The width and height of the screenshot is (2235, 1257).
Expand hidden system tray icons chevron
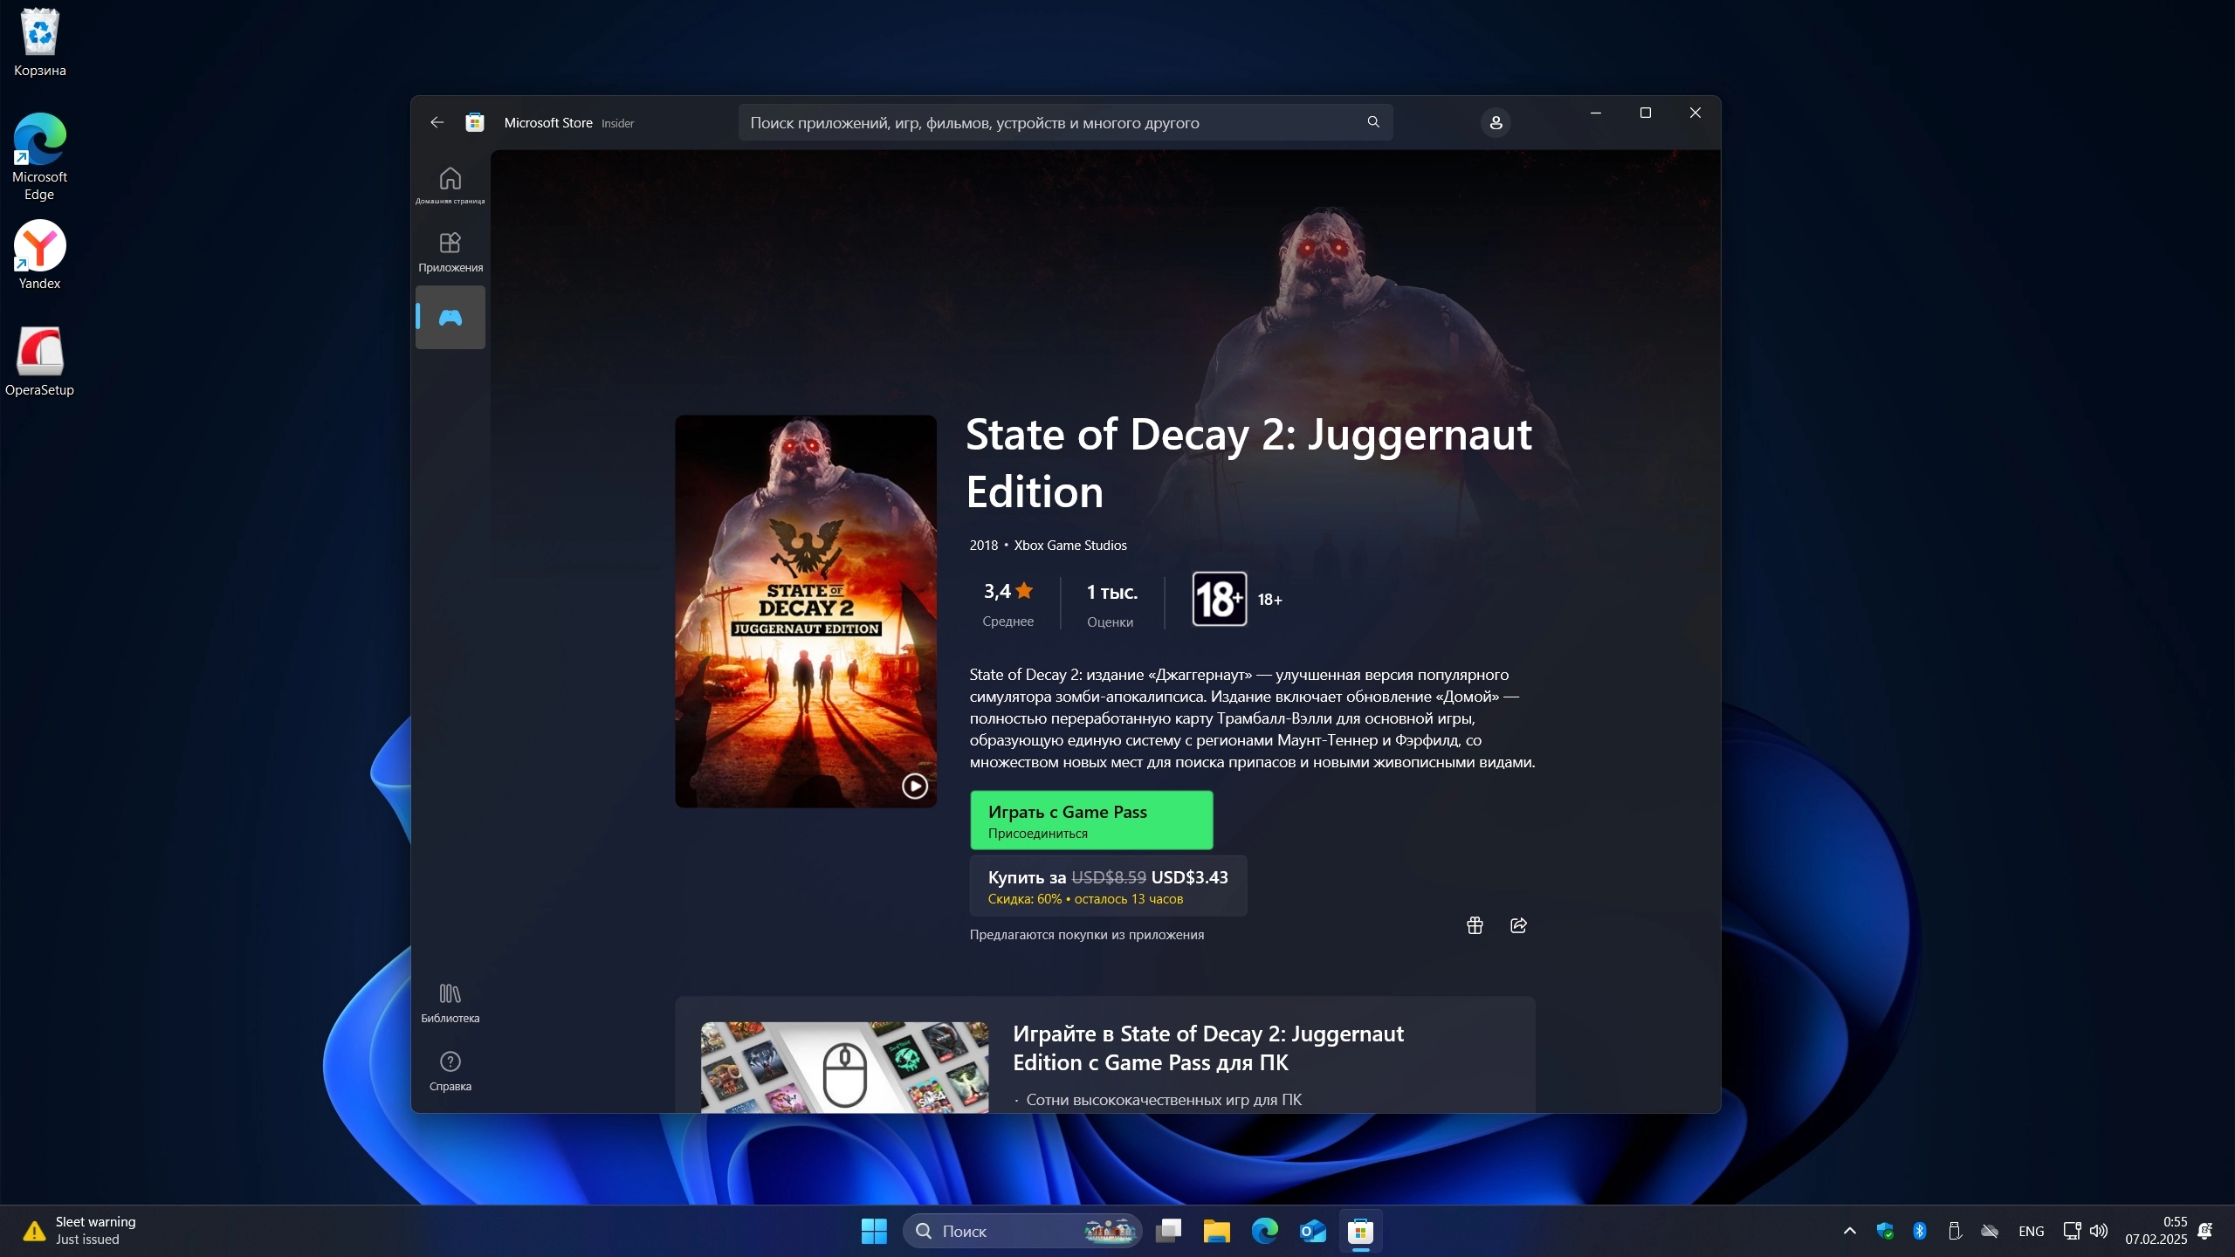click(x=1849, y=1231)
